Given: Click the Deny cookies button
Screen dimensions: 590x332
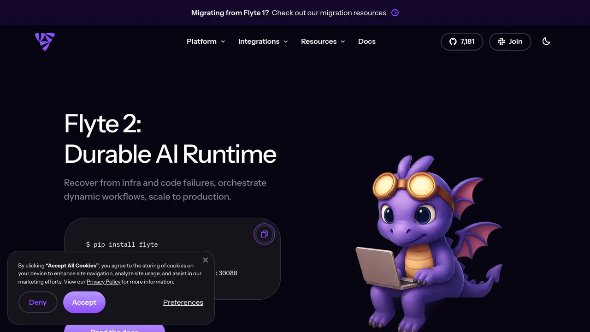Looking at the screenshot, I should pyautogui.click(x=38, y=302).
